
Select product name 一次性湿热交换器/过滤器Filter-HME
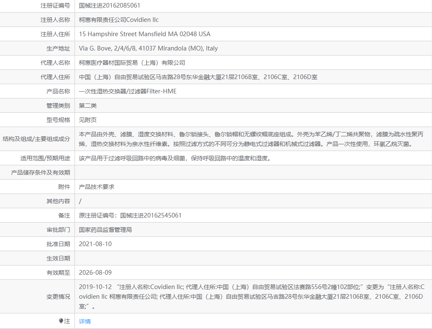pos(128,91)
